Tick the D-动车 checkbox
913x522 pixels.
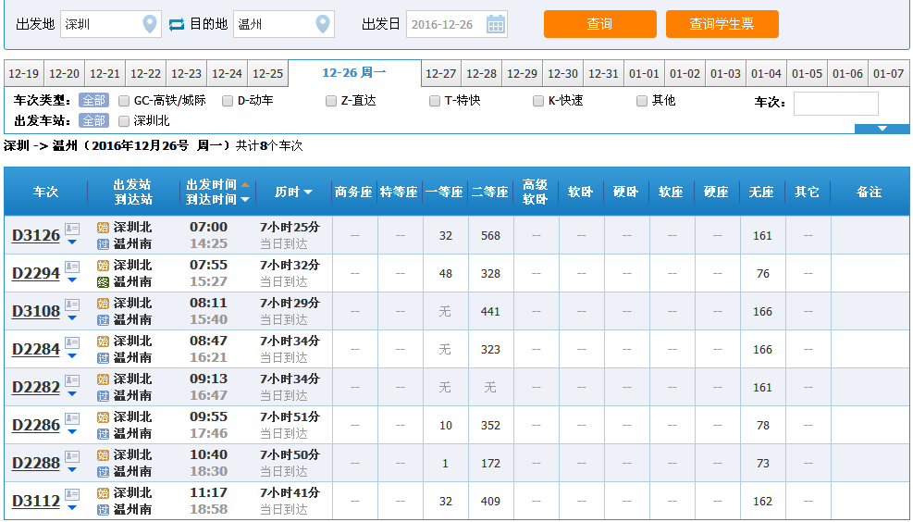[227, 101]
